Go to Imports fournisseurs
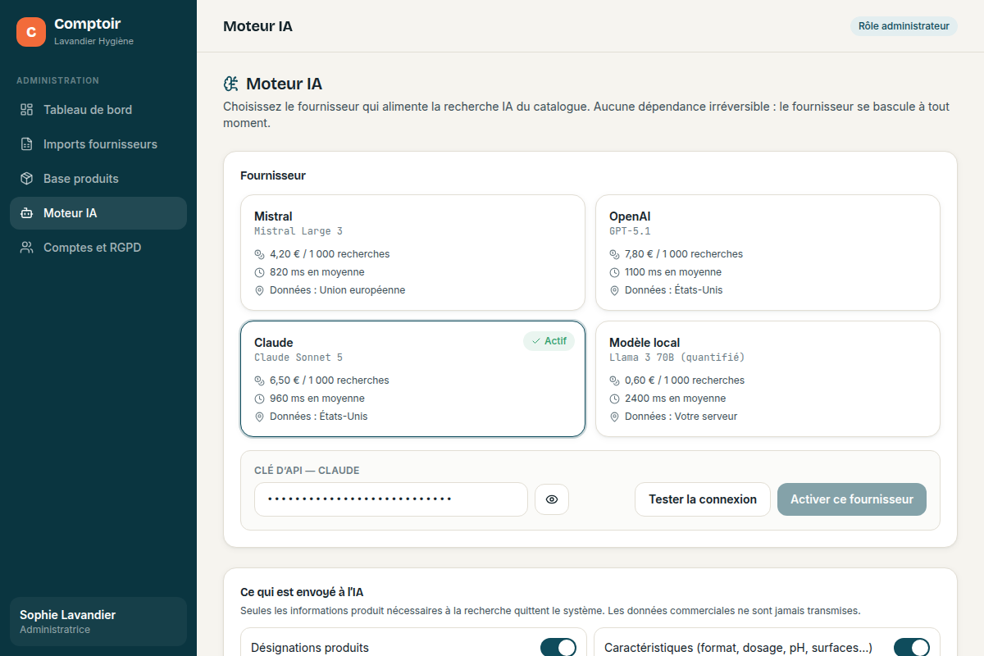The image size is (984, 656). [98, 144]
